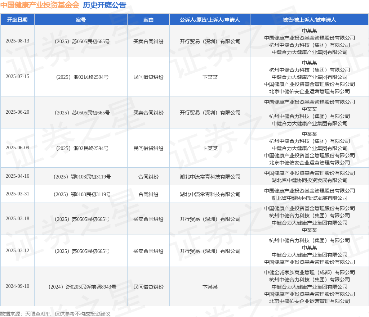
Task: Click 北京中健佑安企业运营管理有限公司 in the 2025-07-15 row
Action: click(310, 91)
